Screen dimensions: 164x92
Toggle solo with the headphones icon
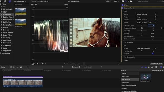click(149, 67)
